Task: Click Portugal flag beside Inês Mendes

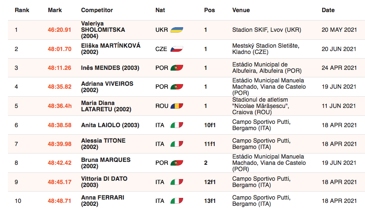Action: point(177,68)
